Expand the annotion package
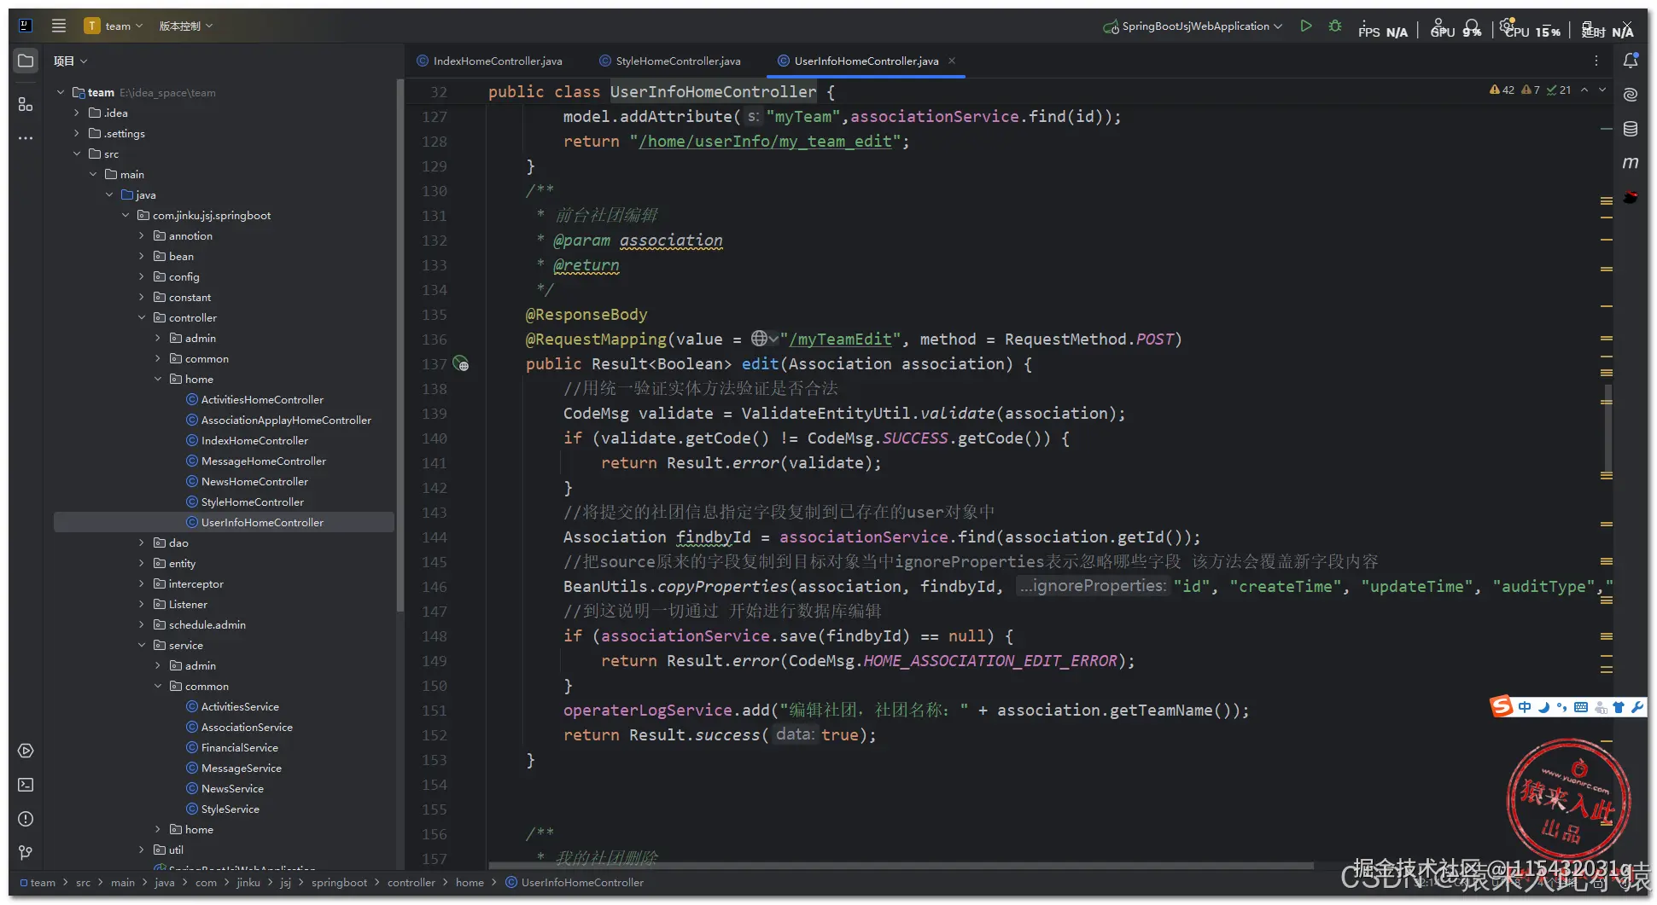The image size is (1657, 905). [142, 235]
